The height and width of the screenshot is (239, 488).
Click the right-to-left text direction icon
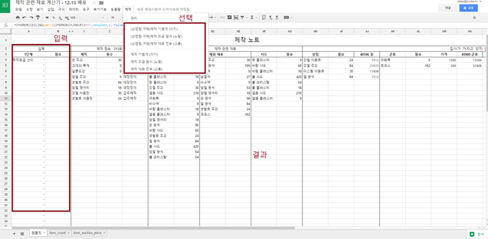[x=277, y=18]
